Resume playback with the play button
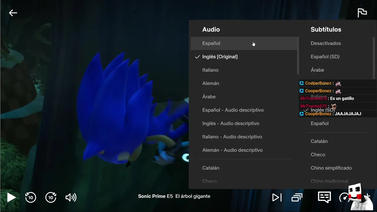Viewport: 377px width, 212px height. click(x=11, y=197)
